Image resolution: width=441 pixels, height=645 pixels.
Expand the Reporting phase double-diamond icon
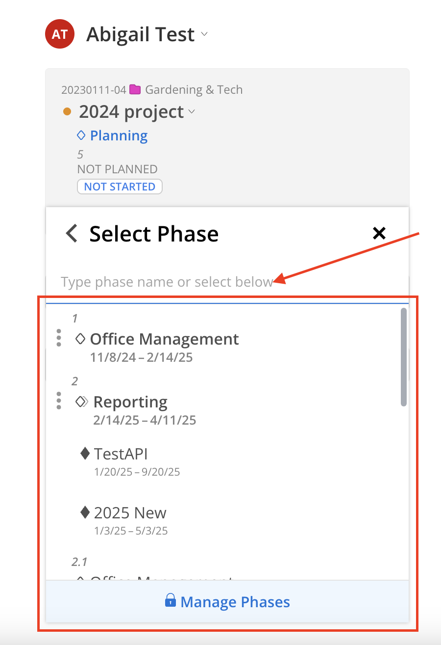click(81, 402)
